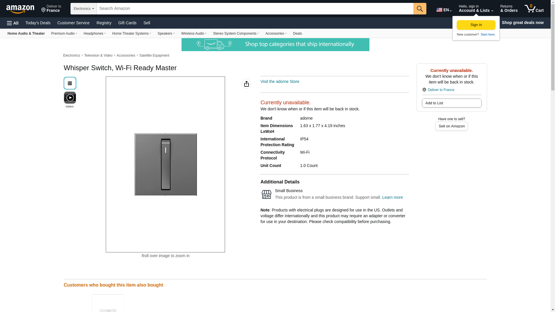555x312 pixels.
Task: Click the Deliver to France location icon
Action: click(424, 90)
